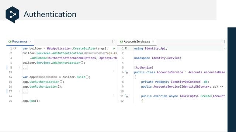The image size is (236, 132).
Task: Click the inheritance gutter icon on line 6
Action: pos(126,72)
